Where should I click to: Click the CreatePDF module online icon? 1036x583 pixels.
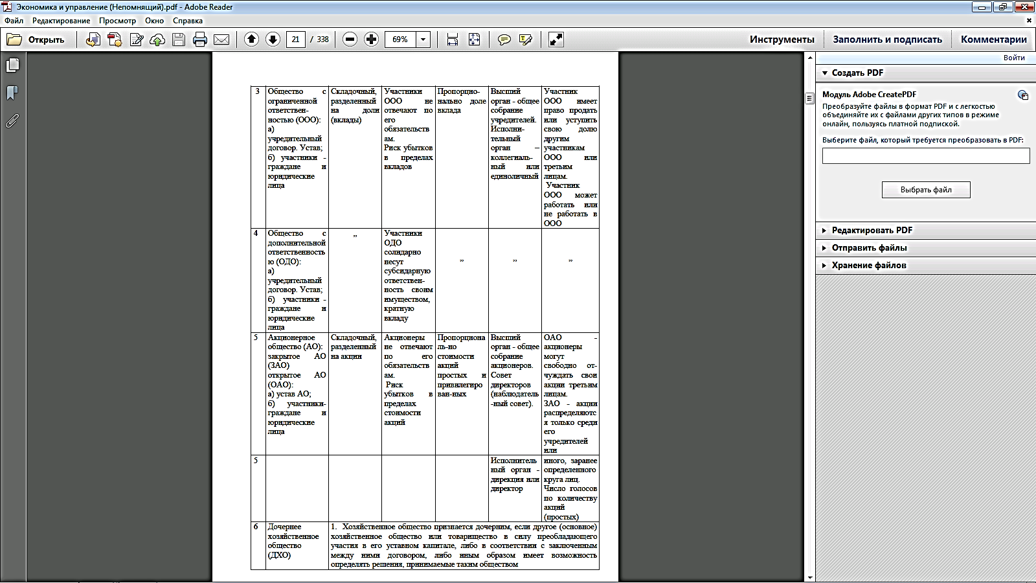[1023, 95]
